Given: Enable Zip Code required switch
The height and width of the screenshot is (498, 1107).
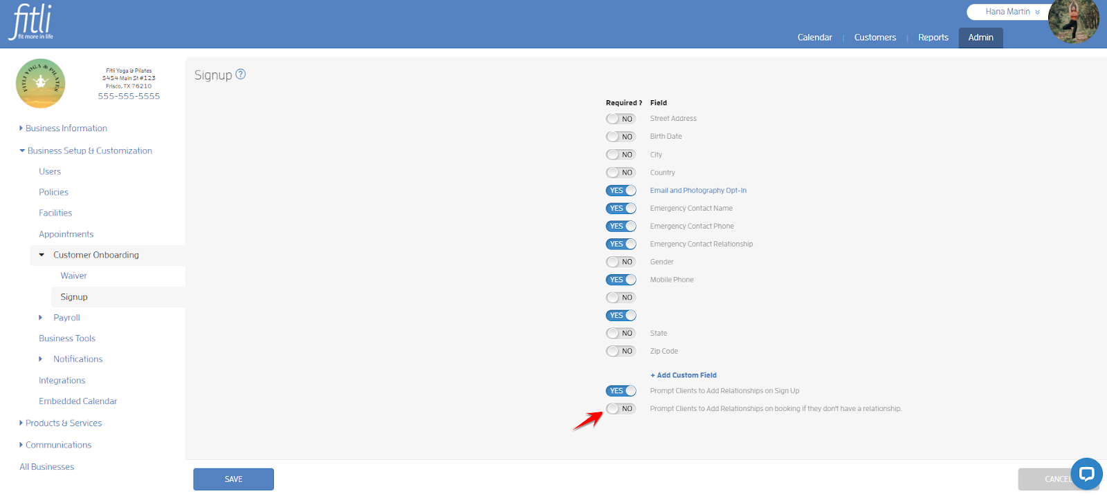Looking at the screenshot, I should pyautogui.click(x=621, y=351).
